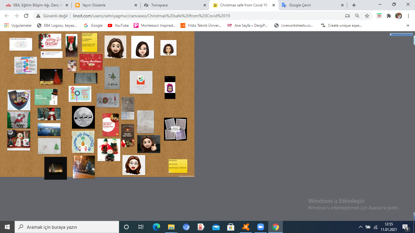Open Windows Task View

pyautogui.click(x=141, y=227)
